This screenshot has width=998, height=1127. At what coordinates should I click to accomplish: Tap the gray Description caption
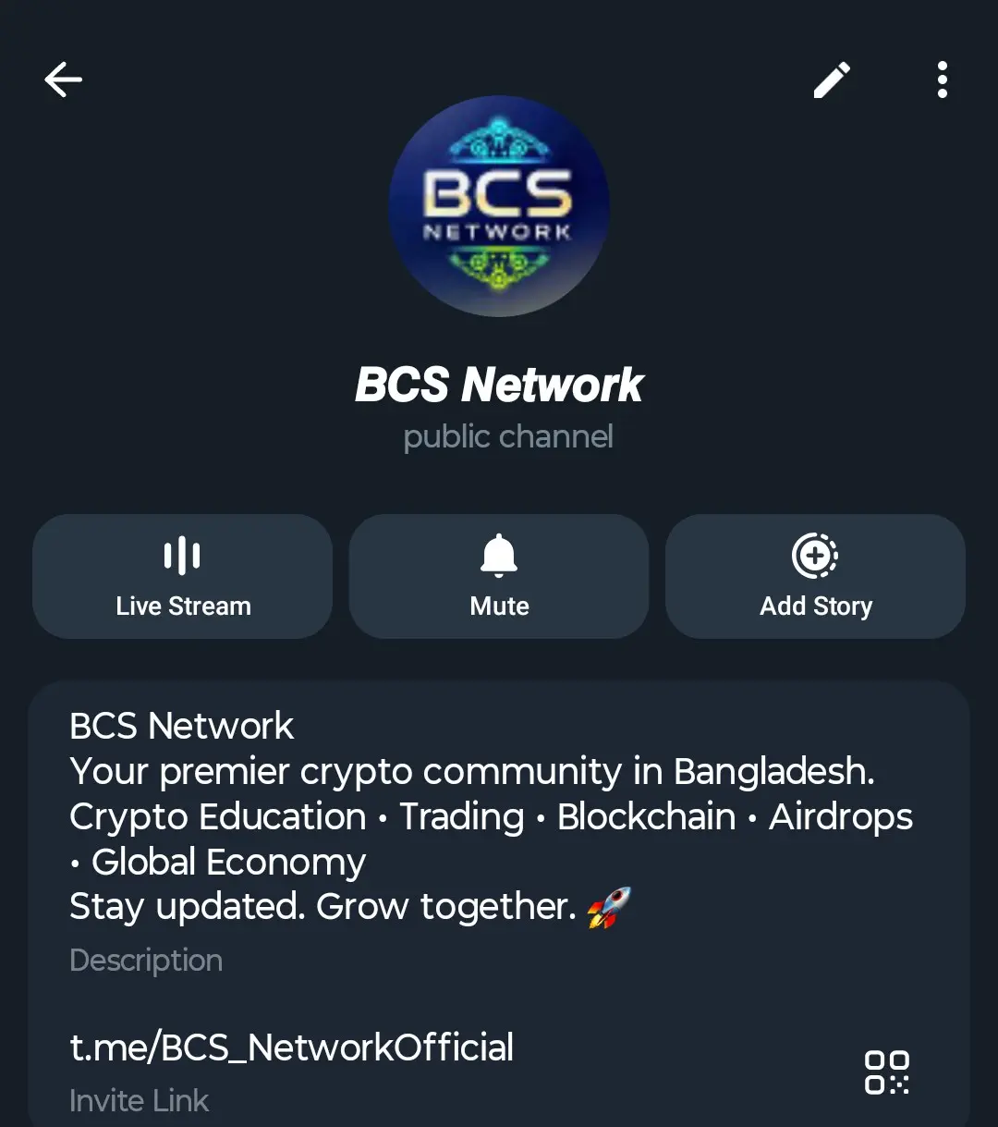click(146, 960)
